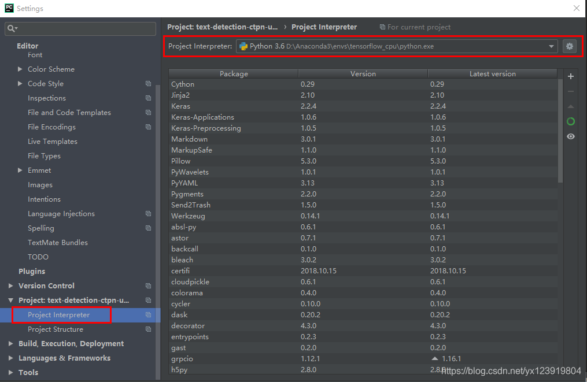
Task: Click the package list vertical scrollbar
Action: (x=560, y=131)
